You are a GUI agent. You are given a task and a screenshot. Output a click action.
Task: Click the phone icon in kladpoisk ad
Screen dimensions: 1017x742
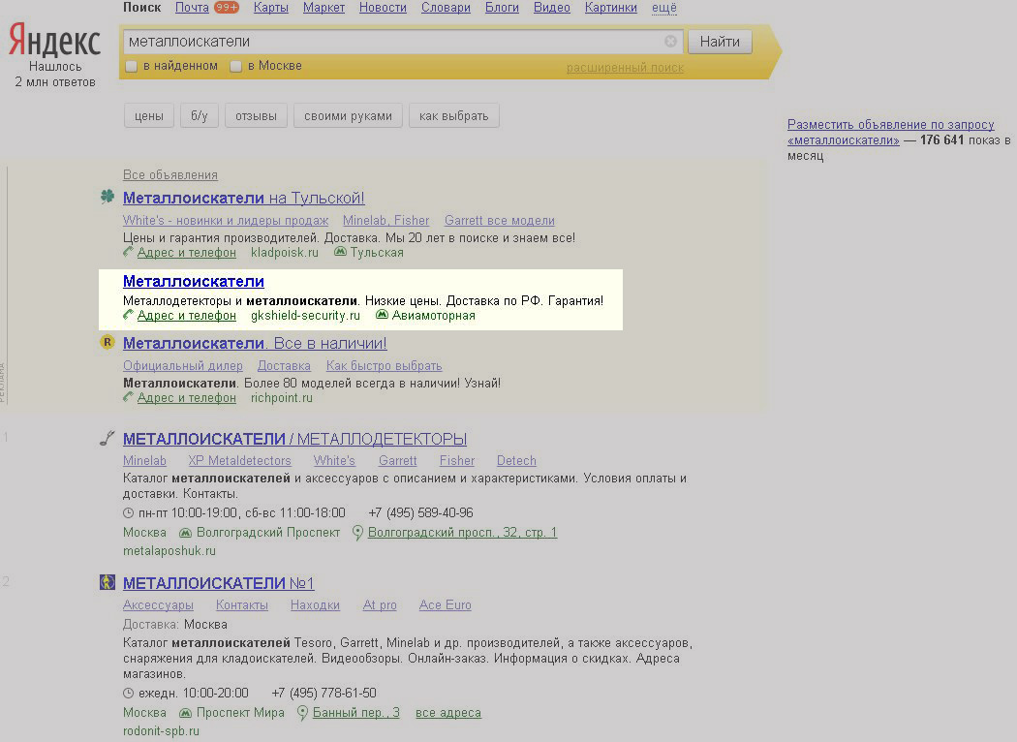tap(129, 252)
